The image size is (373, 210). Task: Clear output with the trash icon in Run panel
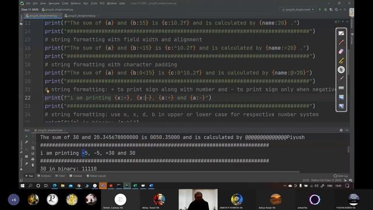[x=33, y=164]
